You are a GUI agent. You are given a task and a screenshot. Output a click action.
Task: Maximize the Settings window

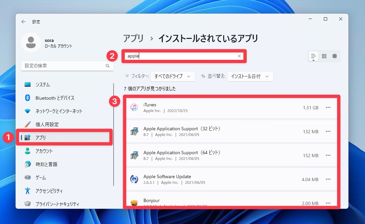click(325, 19)
